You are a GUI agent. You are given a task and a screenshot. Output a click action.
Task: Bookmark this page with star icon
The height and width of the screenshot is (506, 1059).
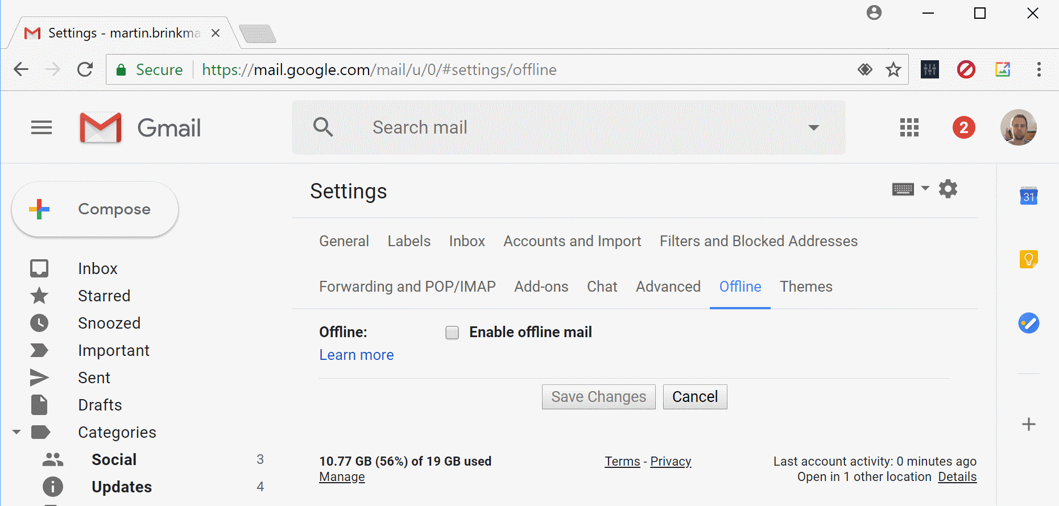(893, 69)
